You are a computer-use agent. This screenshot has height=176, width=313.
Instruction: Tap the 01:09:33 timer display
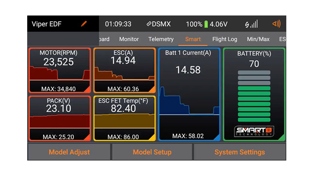point(118,24)
